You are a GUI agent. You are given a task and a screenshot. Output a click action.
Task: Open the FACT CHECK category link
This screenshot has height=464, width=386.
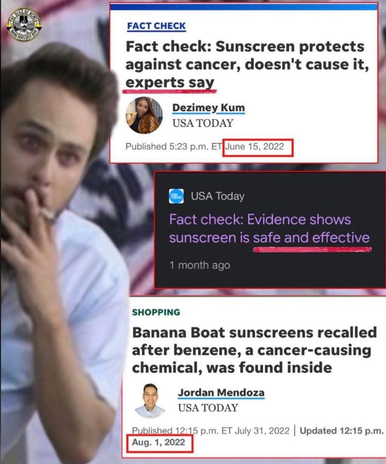click(156, 26)
